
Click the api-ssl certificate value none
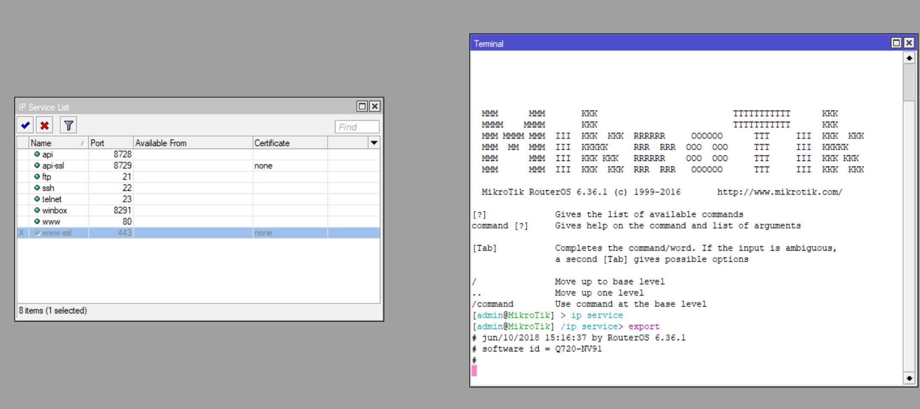point(263,166)
